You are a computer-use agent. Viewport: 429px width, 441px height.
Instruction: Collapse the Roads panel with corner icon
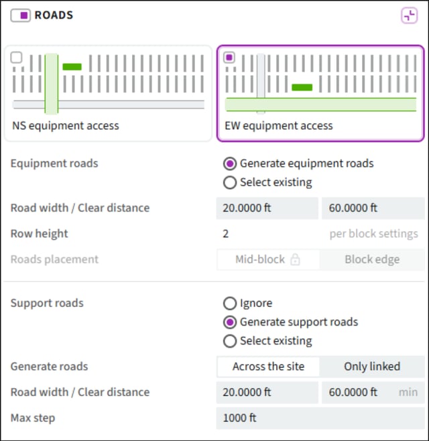click(409, 15)
